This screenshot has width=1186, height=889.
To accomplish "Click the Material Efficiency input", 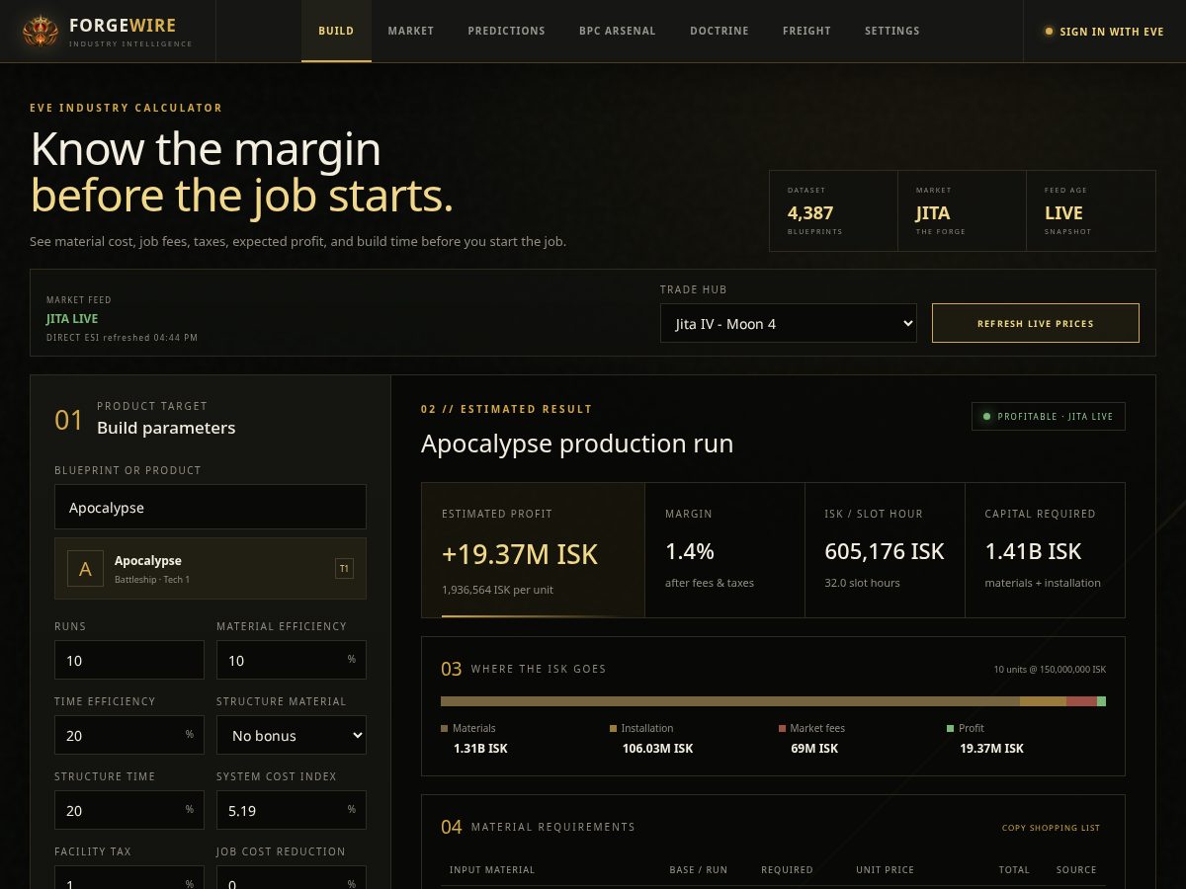I will (x=292, y=660).
